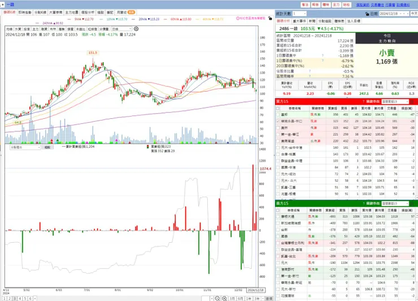Select page 1 layout button
This screenshot has height=301, width=418.
5,299
